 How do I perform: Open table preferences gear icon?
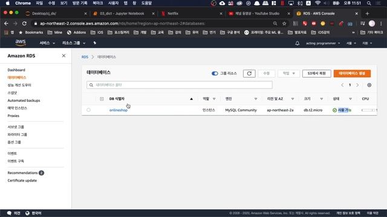click(x=369, y=85)
